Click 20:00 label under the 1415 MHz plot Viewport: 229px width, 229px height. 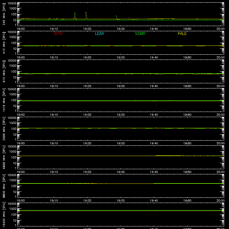[x=220, y=115]
